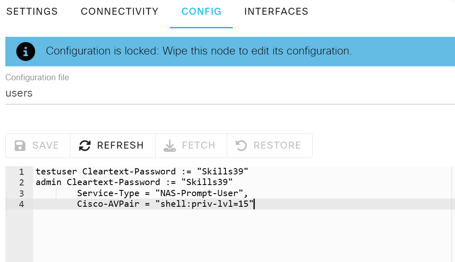Click the Service-Type NAS-Prompt-User line
The height and width of the screenshot is (262, 455).
(x=162, y=193)
